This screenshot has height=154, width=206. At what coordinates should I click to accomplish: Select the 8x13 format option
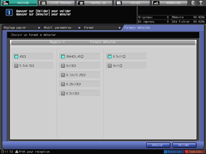point(80,66)
